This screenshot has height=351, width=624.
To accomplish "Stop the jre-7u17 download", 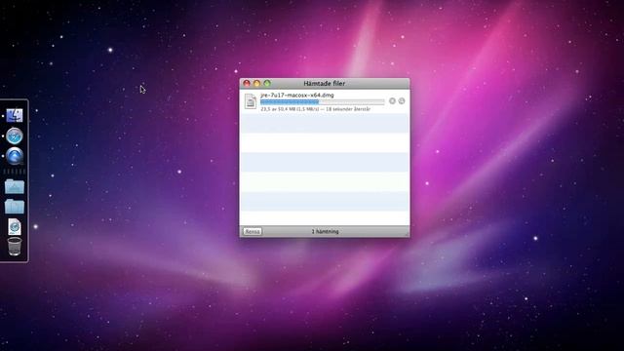I will (392, 101).
